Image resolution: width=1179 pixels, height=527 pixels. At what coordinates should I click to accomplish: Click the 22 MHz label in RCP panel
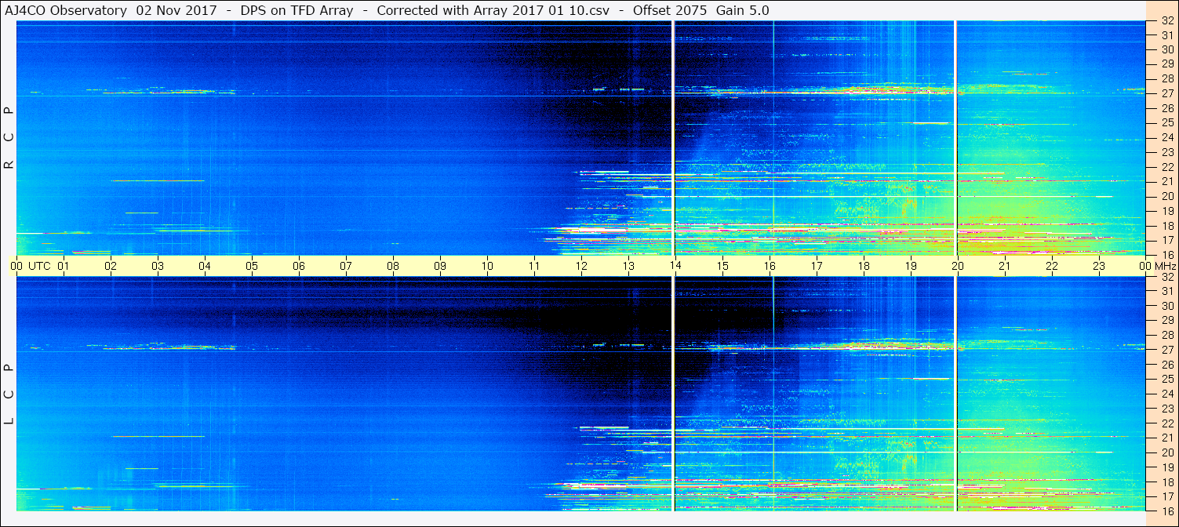tap(1166, 166)
